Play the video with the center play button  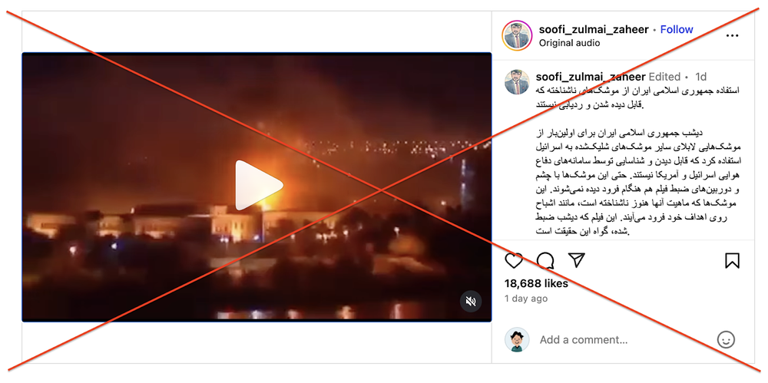click(x=259, y=186)
